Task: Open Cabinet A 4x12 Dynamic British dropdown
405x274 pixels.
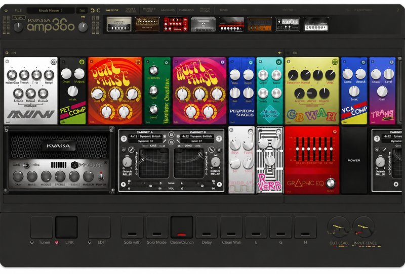Action: pos(145,136)
